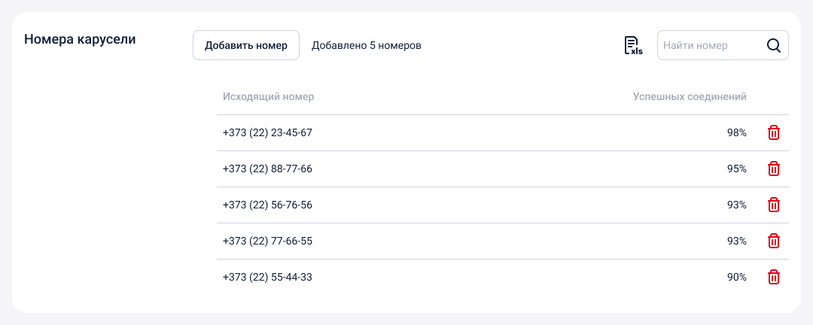The width and height of the screenshot is (813, 325).
Task: Export numbers list to XLS file
Action: point(632,45)
